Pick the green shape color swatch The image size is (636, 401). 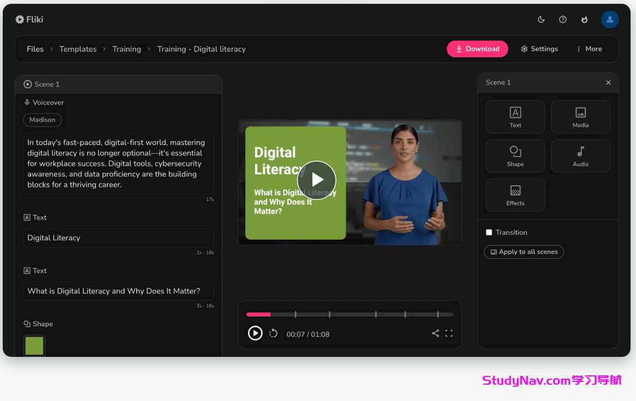click(34, 345)
